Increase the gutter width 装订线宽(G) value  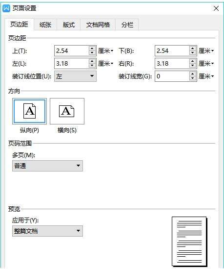[x=193, y=74]
